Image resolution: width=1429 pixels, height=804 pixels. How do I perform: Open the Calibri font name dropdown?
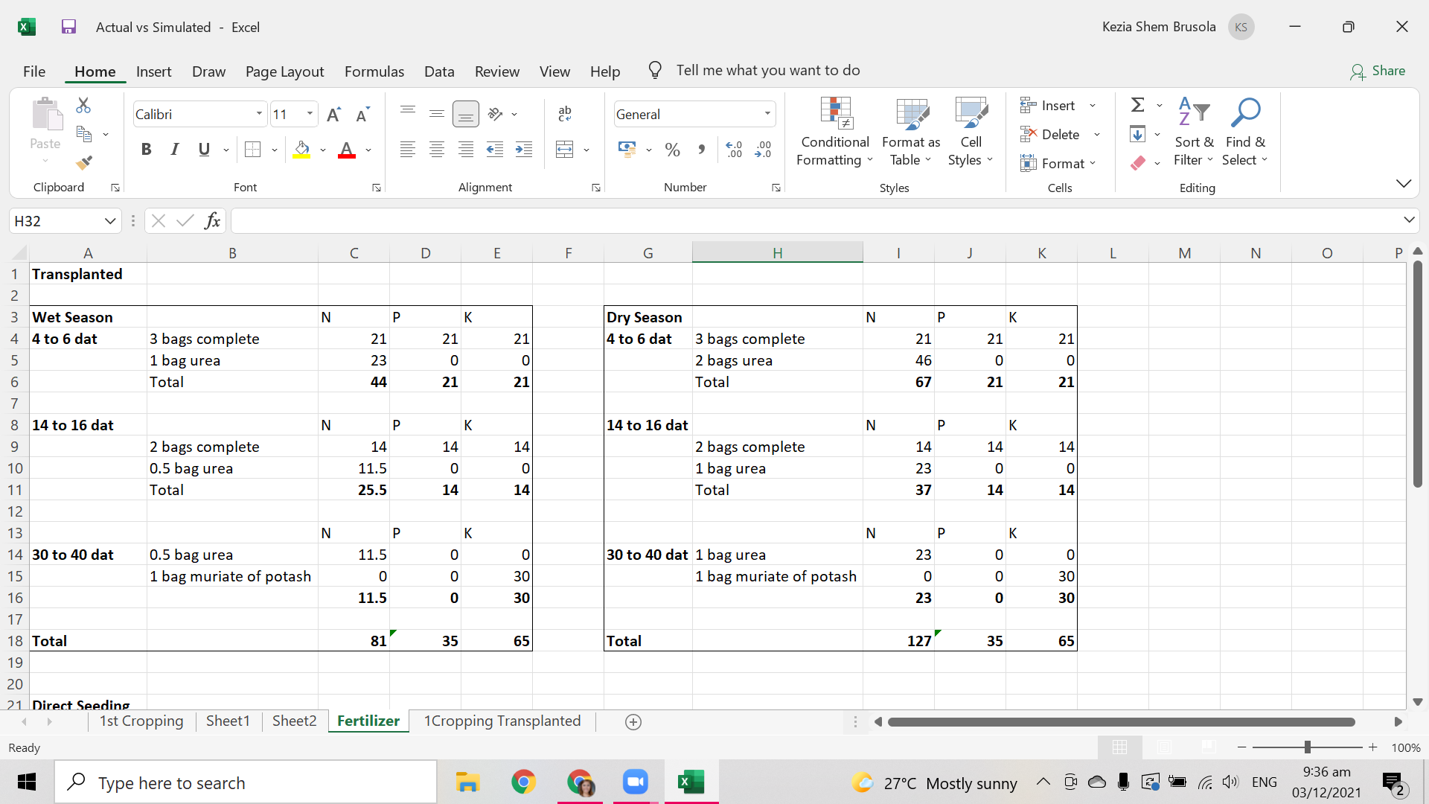tap(259, 114)
